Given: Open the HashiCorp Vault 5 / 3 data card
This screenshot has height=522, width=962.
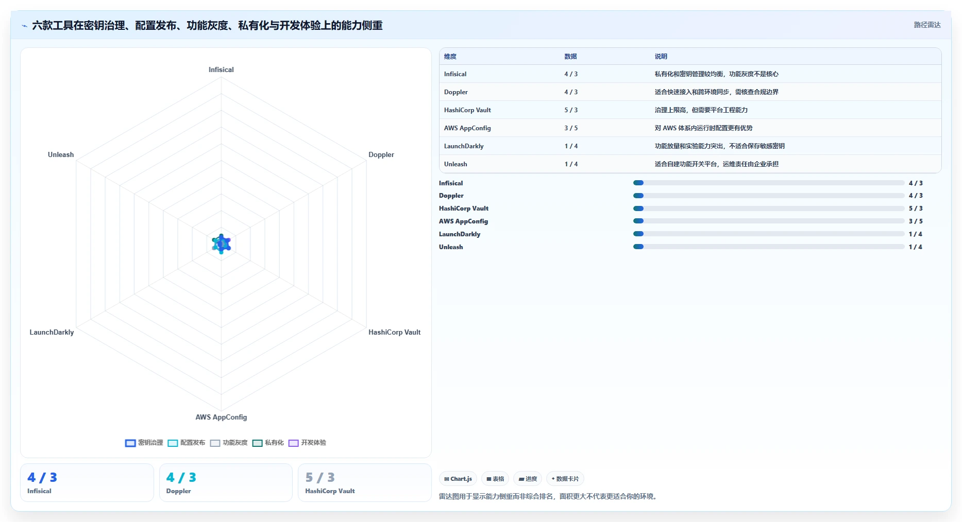Looking at the screenshot, I should (x=365, y=482).
